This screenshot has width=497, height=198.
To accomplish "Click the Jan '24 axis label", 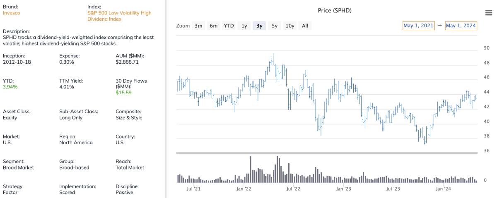I will coord(444,189).
